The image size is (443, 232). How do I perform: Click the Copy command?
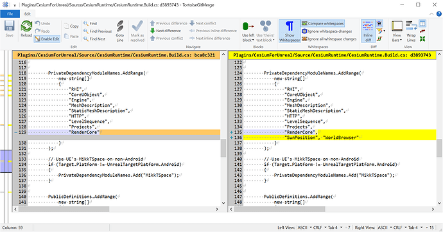click(71, 26)
